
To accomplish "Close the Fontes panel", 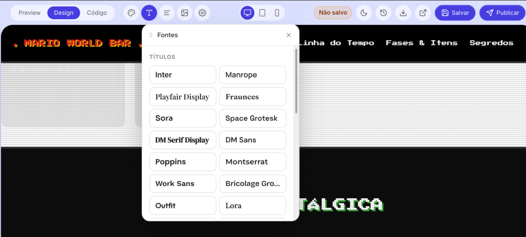I will tap(289, 35).
